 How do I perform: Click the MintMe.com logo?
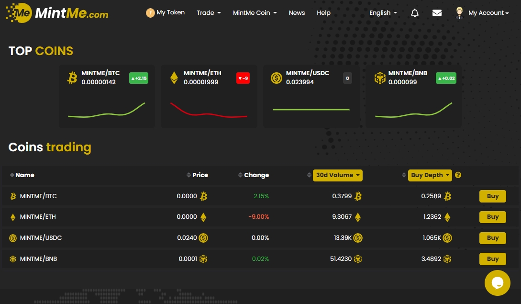[x=57, y=13]
